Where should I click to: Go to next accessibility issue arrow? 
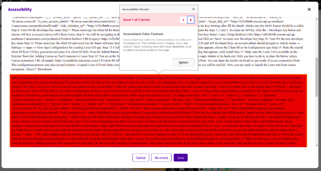click(191, 20)
